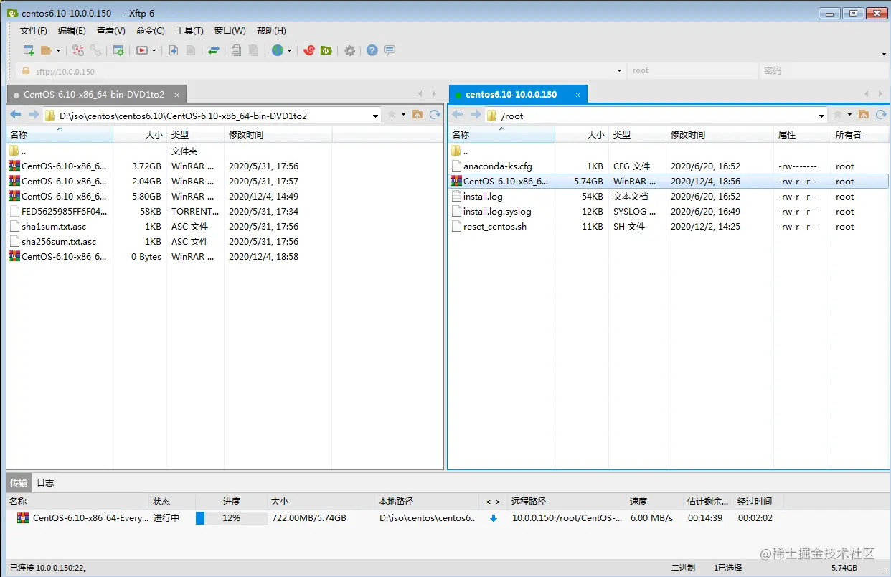Click the Open Session folder icon

click(47, 50)
